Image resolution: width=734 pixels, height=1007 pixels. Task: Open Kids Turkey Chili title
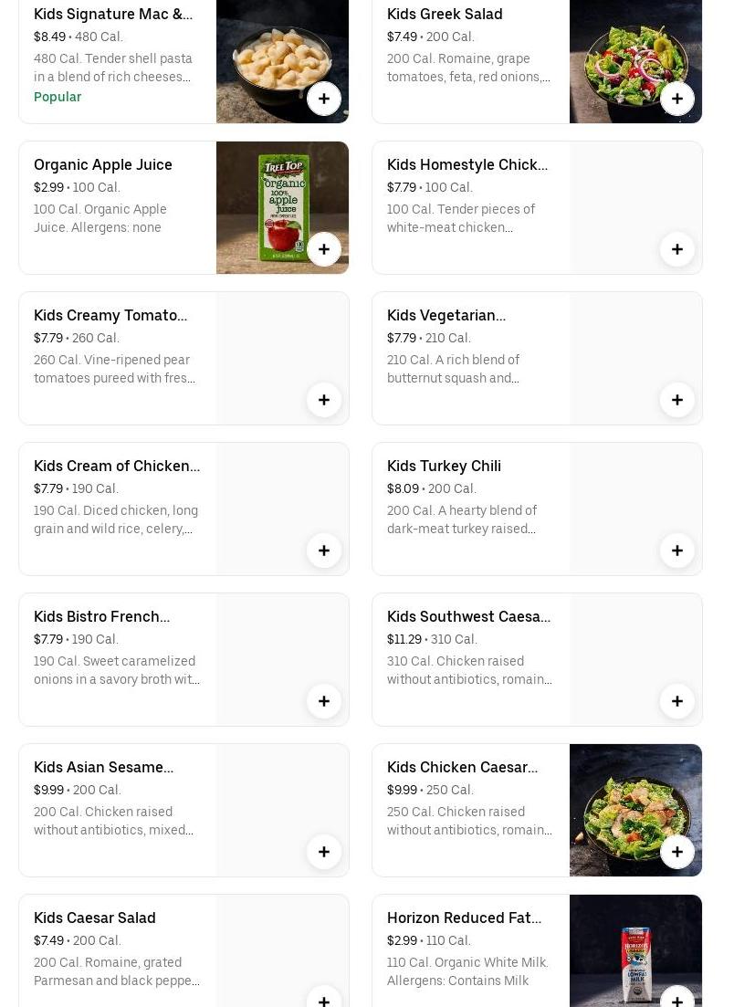444,466
